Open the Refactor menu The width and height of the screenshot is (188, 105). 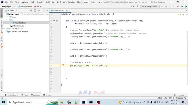(40, 2)
